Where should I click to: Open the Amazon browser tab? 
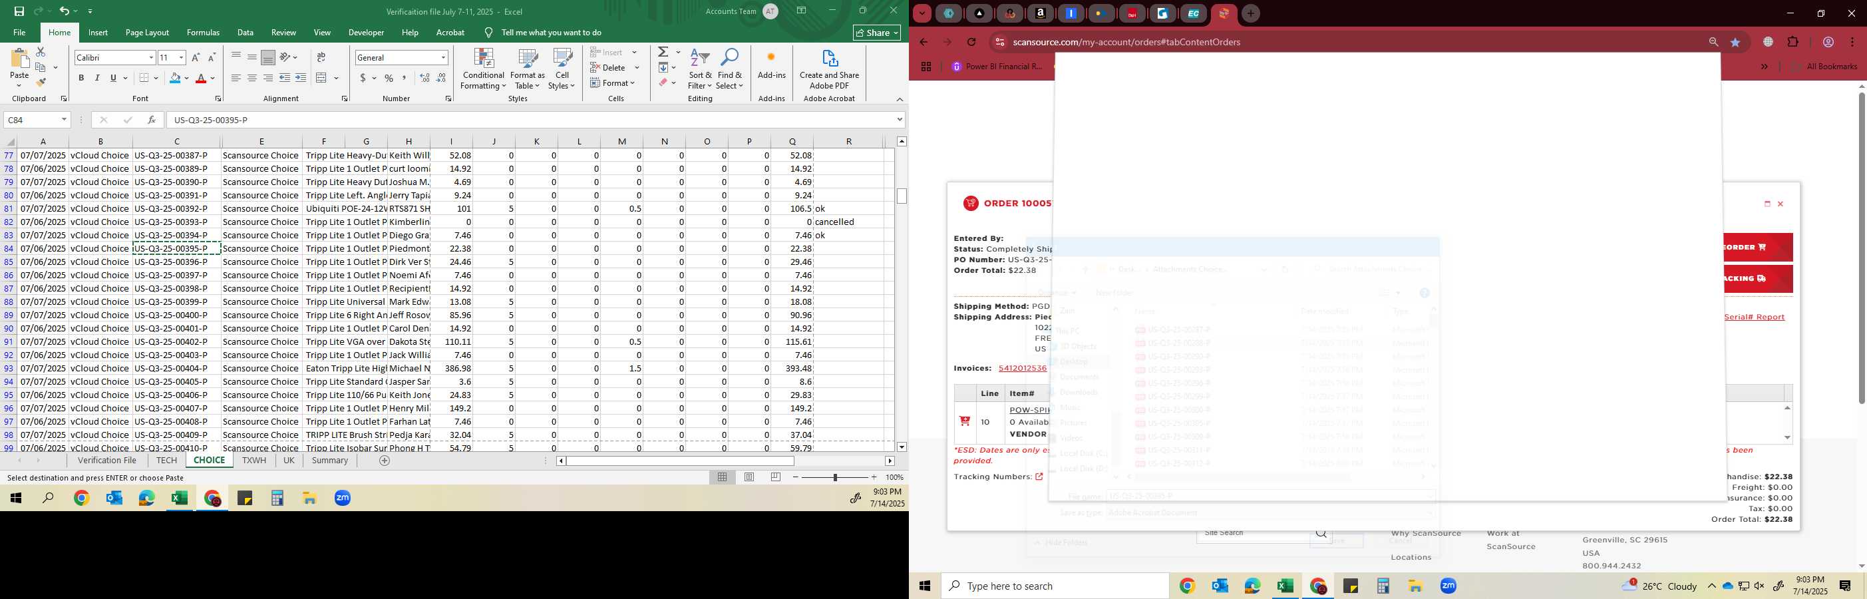(1041, 13)
